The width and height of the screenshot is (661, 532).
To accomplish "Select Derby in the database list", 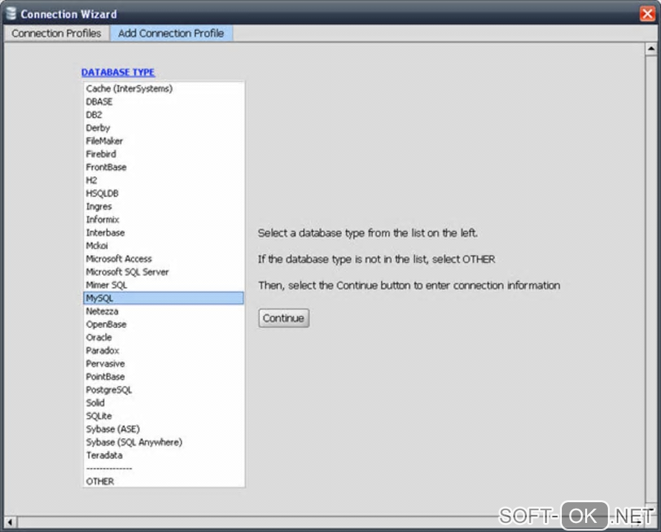I will click(x=163, y=128).
